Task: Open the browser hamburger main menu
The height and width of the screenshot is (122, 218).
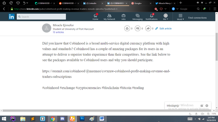Action: click(215, 9)
